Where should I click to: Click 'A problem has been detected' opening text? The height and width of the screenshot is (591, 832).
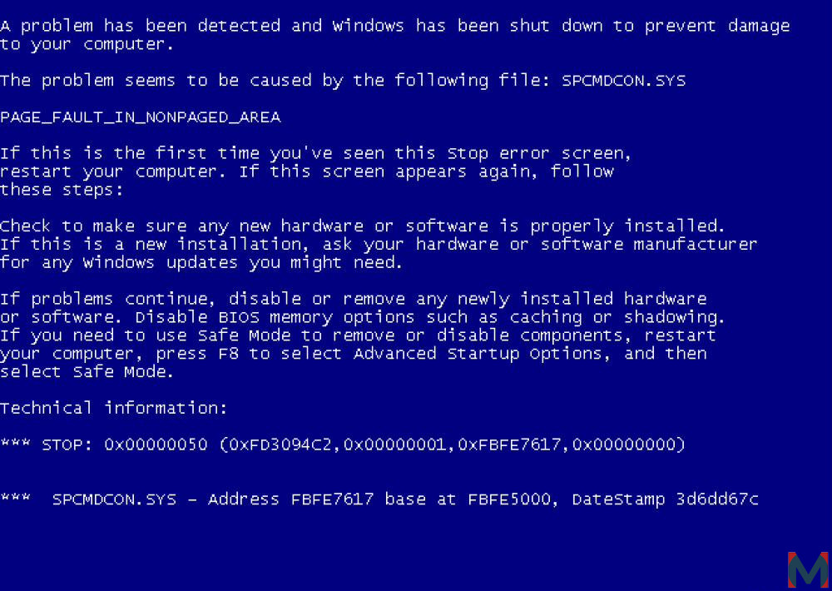(140, 26)
